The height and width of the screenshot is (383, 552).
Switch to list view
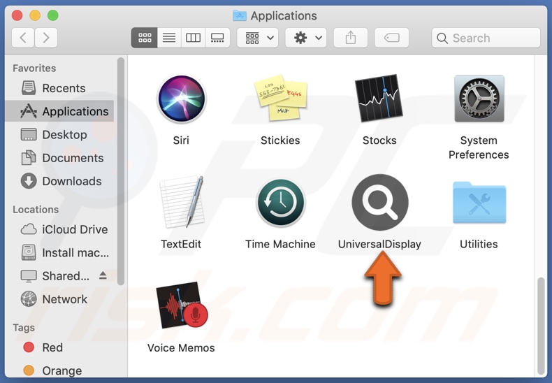(169, 38)
